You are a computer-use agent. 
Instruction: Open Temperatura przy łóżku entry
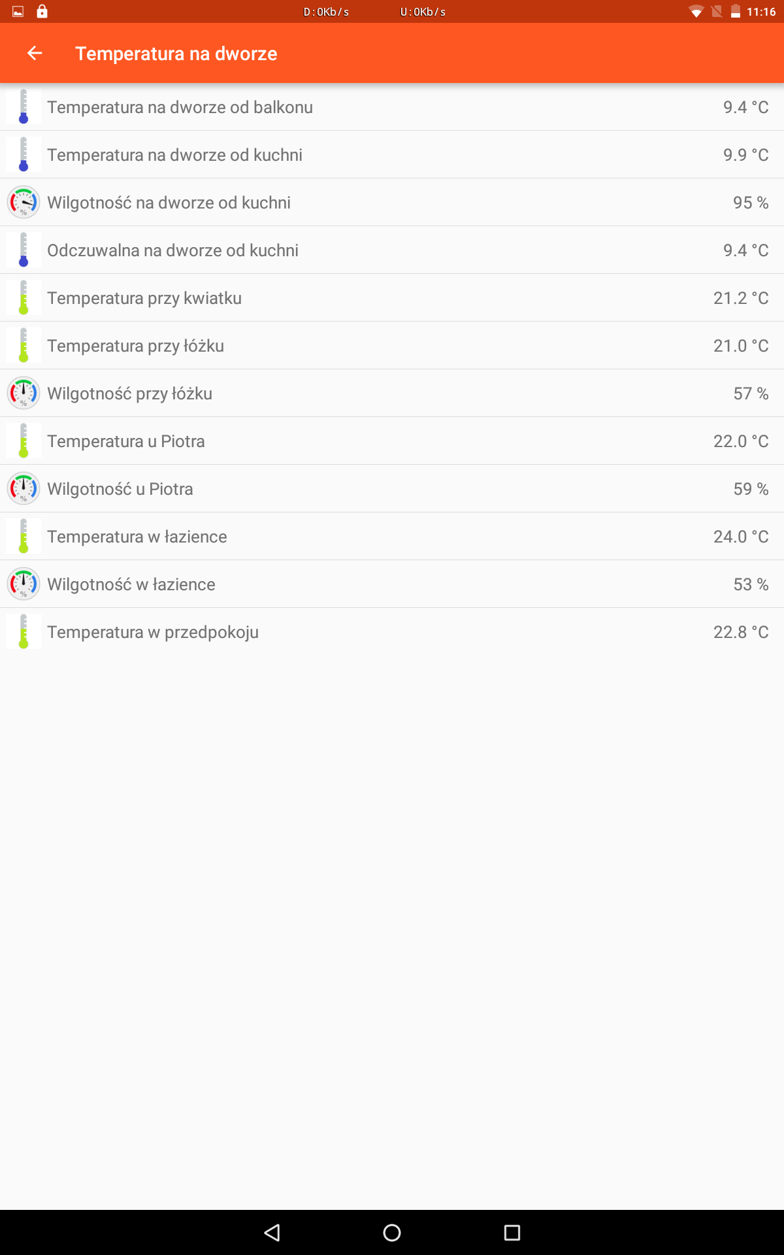coord(392,345)
